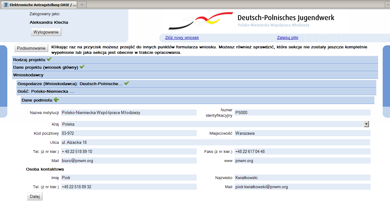The width and height of the screenshot is (390, 204).
Task: Expand the Rodzaj projektu section
Action: coord(195,60)
